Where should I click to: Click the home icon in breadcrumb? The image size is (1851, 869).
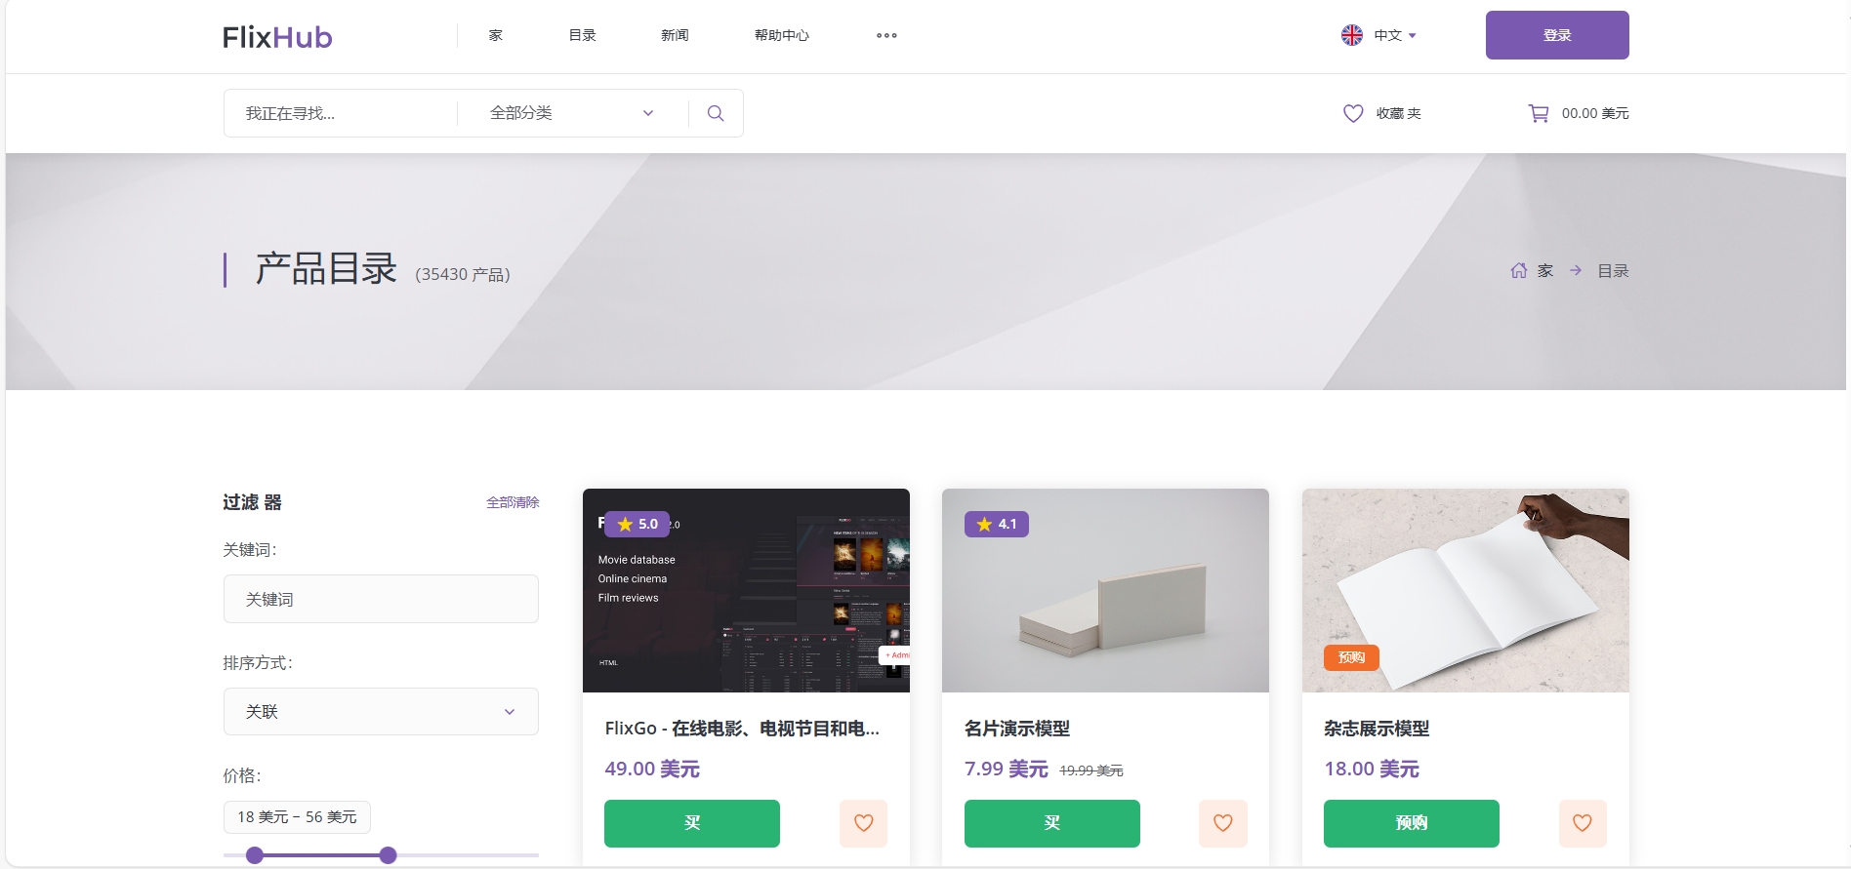(1519, 270)
